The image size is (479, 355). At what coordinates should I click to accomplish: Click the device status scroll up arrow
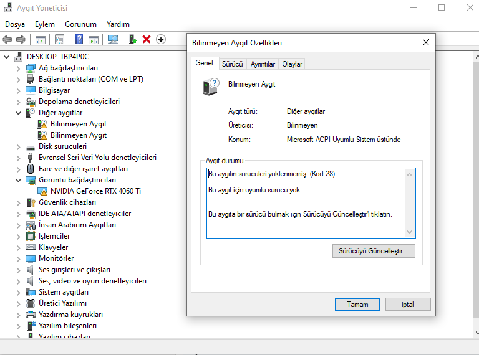(x=410, y=174)
